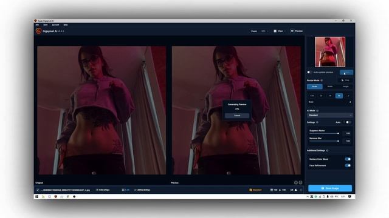The width and height of the screenshot is (389, 218).
Task: Click the update preview button beside Auto-update
Action: click(x=346, y=72)
